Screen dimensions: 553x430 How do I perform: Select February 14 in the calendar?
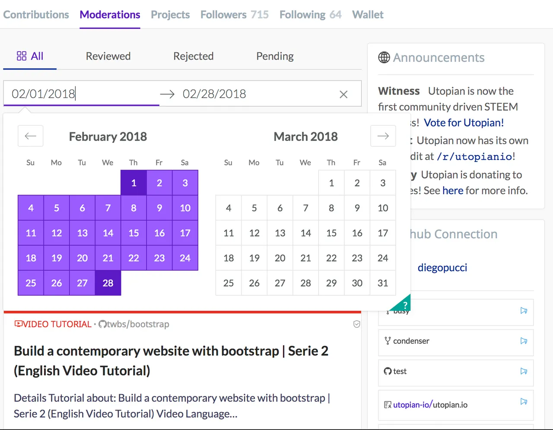tap(108, 233)
